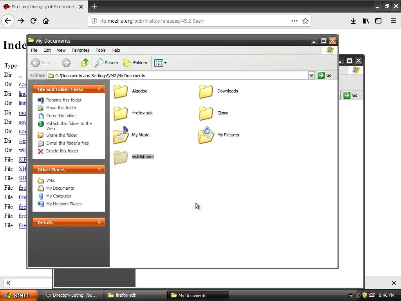The width and height of the screenshot is (401, 301).
Task: Click Go button in firefox-sdk window
Action: pos(350,95)
